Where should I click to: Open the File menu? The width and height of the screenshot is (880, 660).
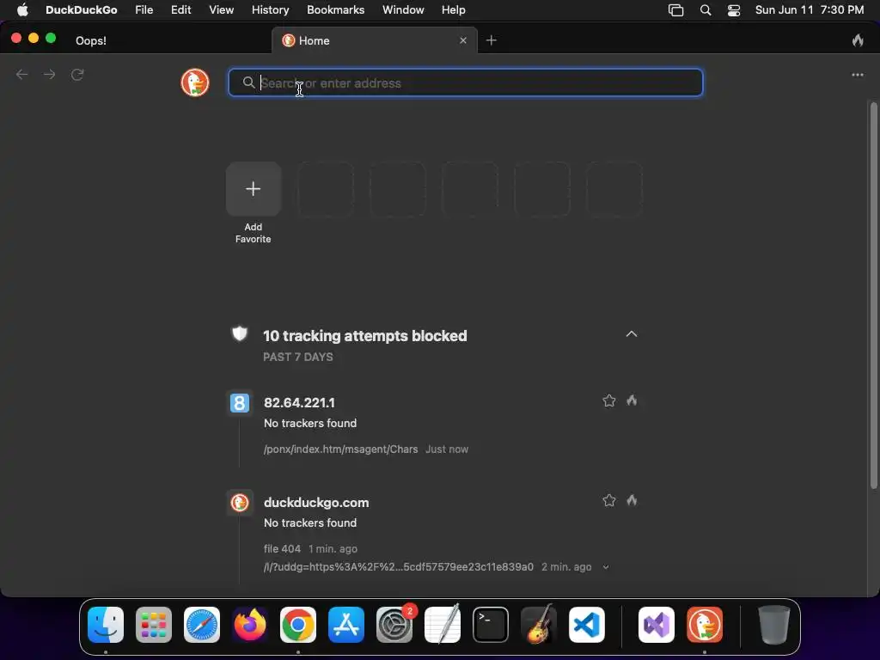tap(144, 9)
